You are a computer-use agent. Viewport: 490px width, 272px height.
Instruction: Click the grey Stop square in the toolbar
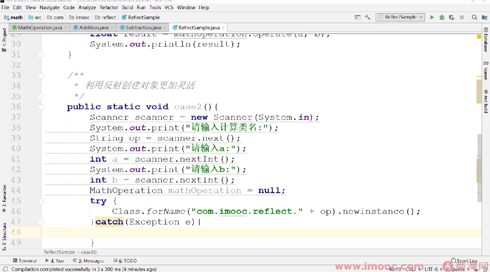tap(462, 17)
